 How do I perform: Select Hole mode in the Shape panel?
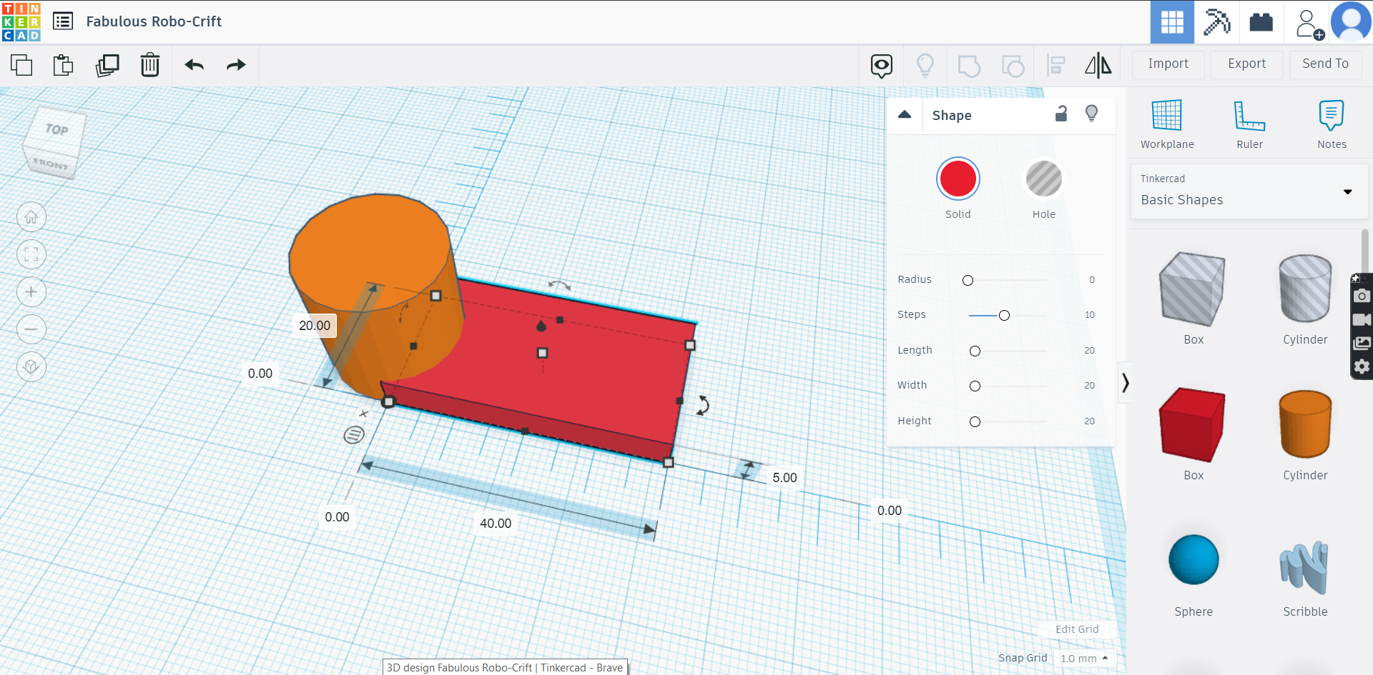pyautogui.click(x=1044, y=179)
